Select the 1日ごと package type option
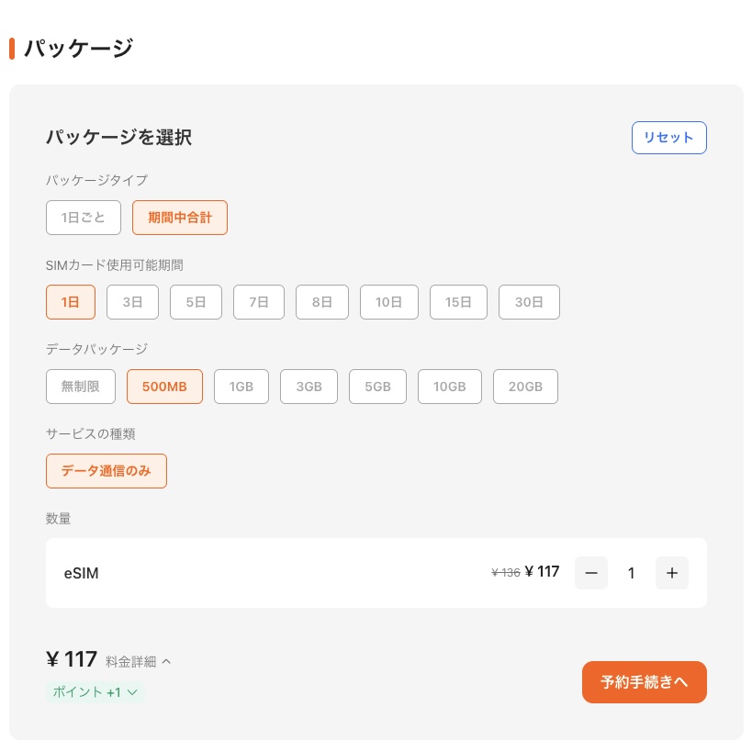 tap(83, 218)
